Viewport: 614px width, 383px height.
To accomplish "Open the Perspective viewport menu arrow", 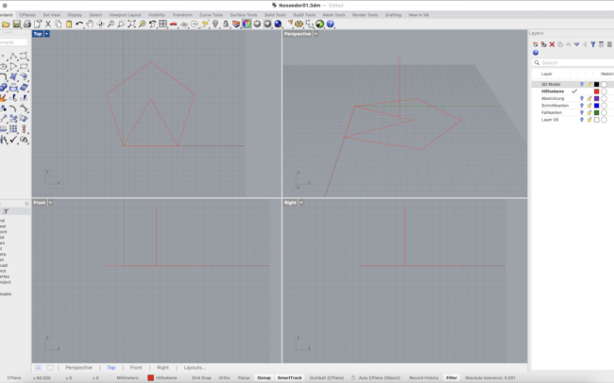I will click(316, 34).
